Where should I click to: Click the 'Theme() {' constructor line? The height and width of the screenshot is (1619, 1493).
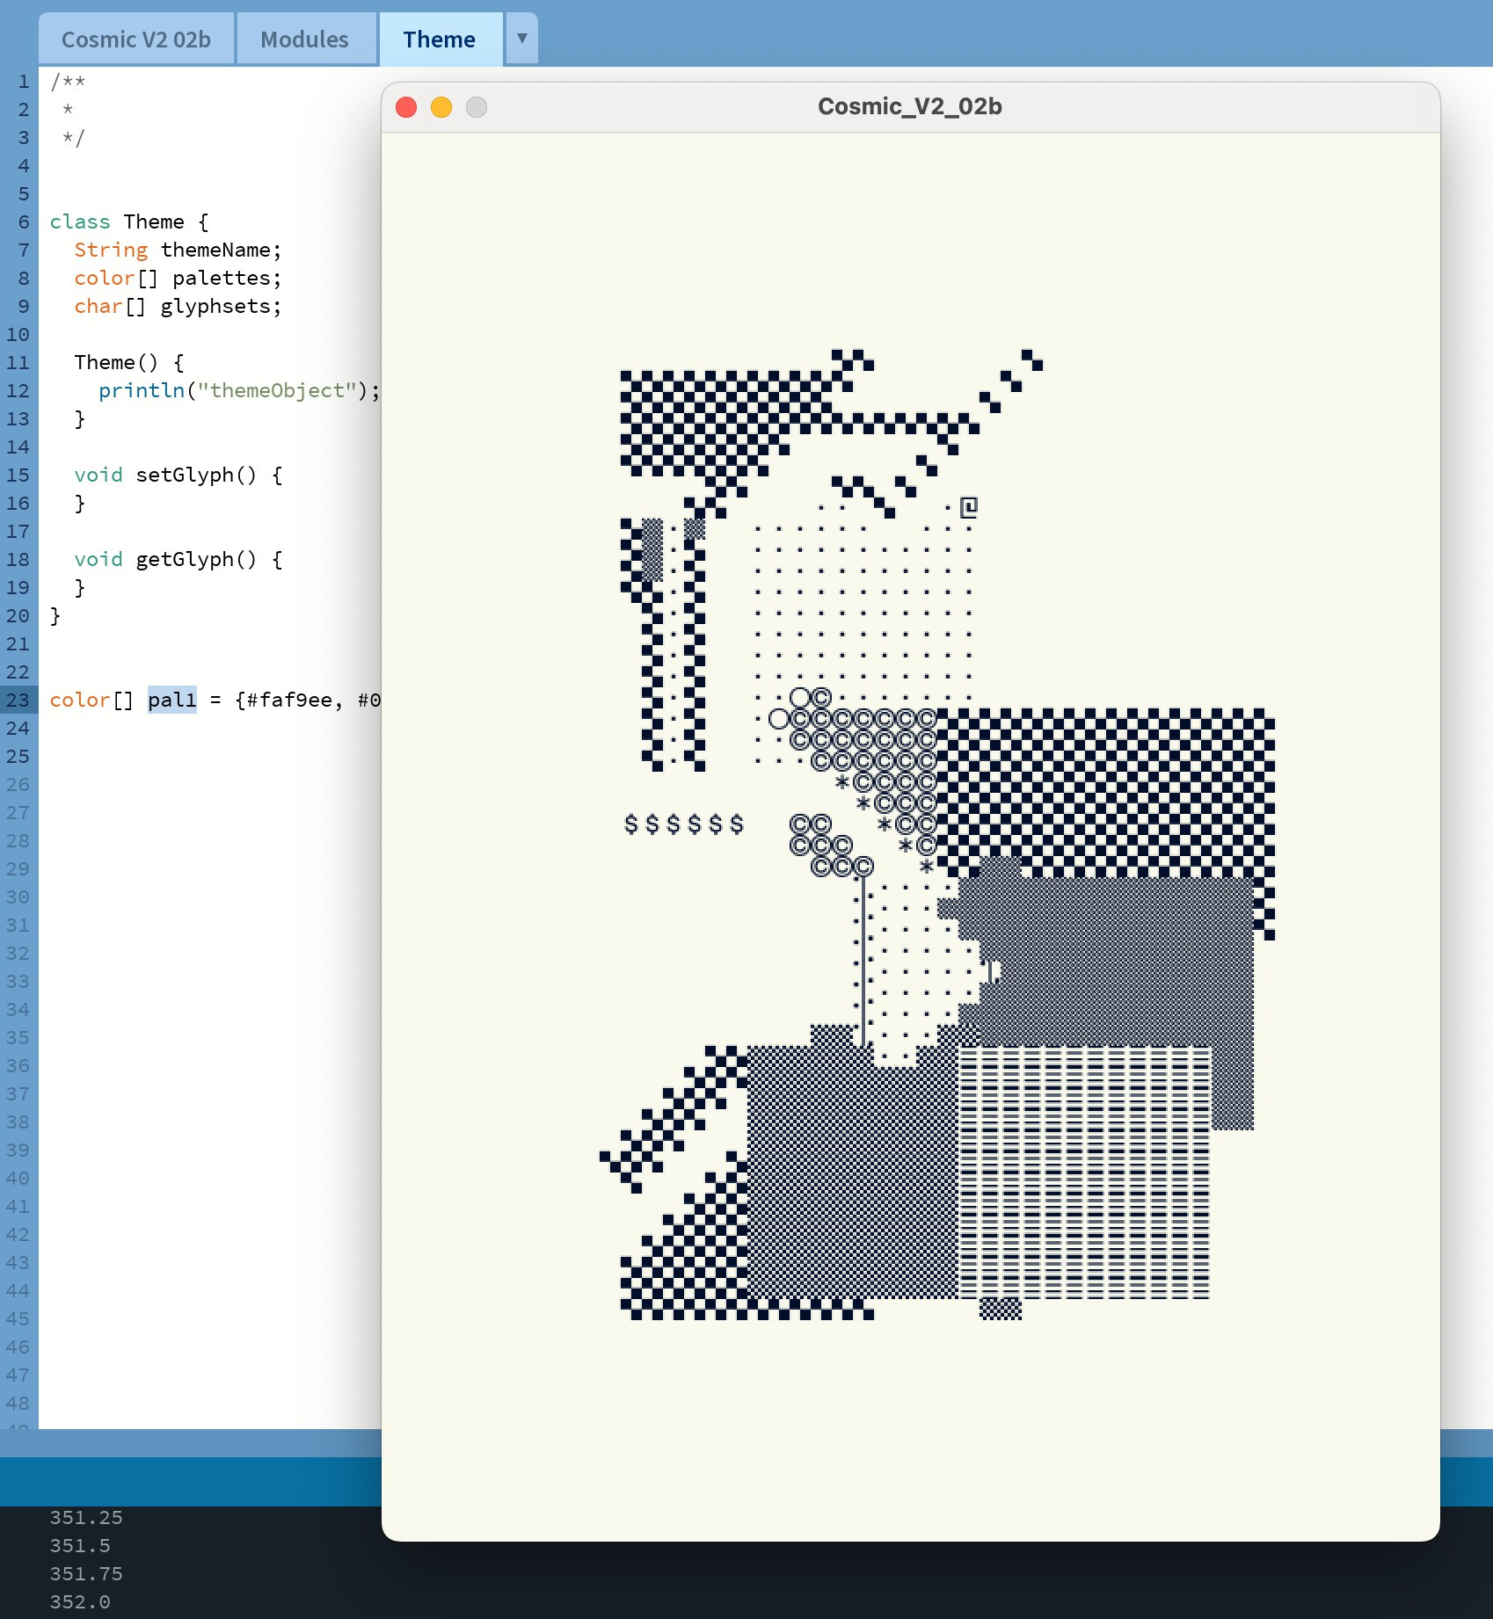pos(129,362)
